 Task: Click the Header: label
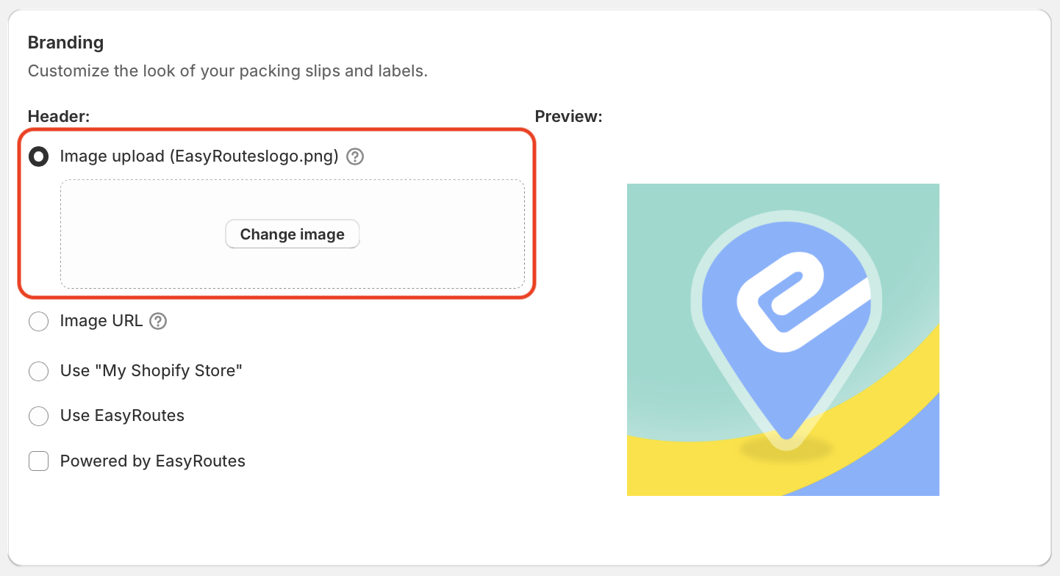click(58, 116)
